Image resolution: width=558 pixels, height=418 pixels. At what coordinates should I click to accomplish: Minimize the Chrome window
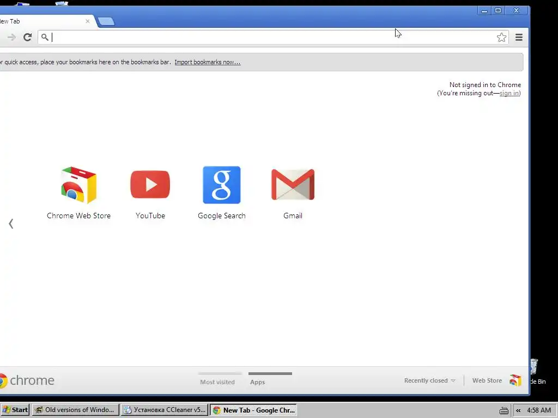pyautogui.click(x=484, y=11)
